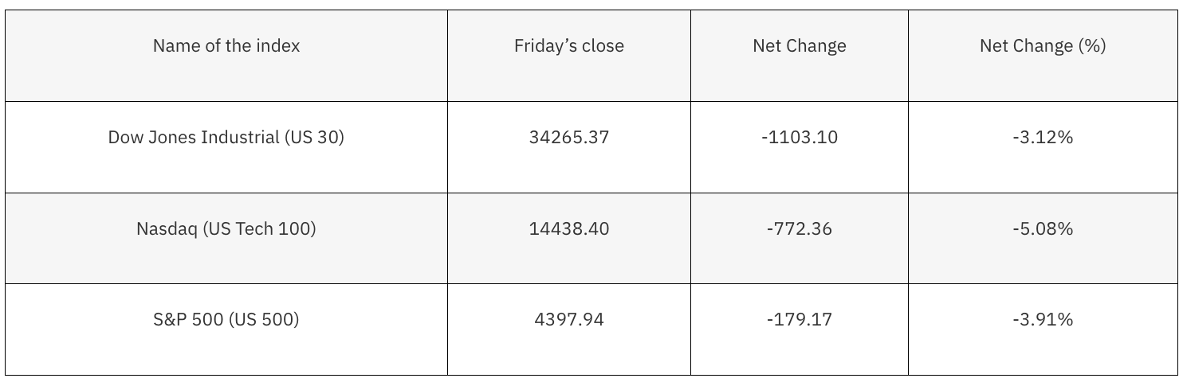1183x382 pixels.
Task: Select the S&P 500 close value 4397.94
Action: click(568, 320)
